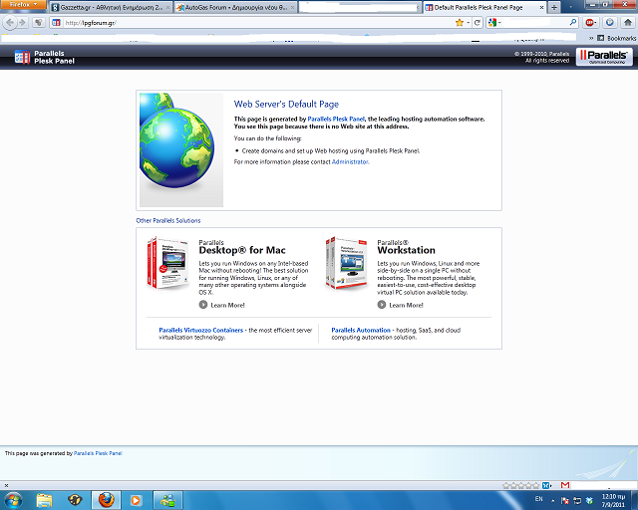638x510 pixels.
Task: Open the network tray icon
Action: (x=577, y=501)
